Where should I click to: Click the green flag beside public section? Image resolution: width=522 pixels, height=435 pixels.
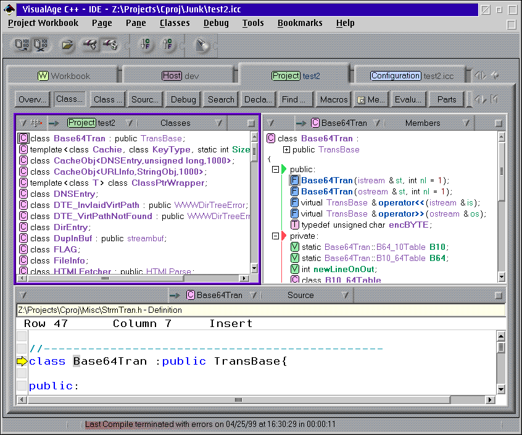pos(284,169)
